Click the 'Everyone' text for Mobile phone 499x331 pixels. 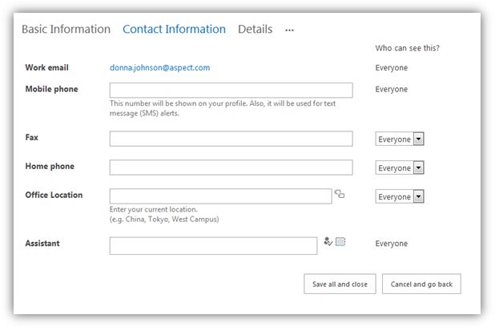click(x=392, y=89)
